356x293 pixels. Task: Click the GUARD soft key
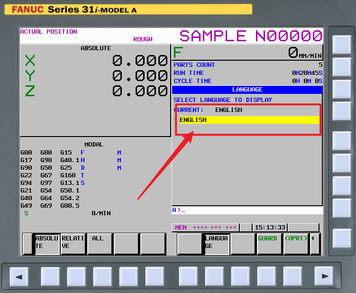coord(269,244)
